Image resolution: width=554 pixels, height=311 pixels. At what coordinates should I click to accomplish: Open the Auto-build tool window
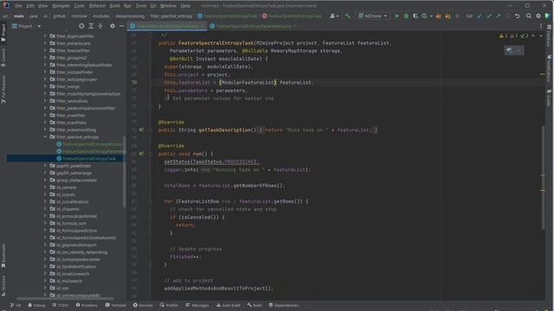click(229, 305)
